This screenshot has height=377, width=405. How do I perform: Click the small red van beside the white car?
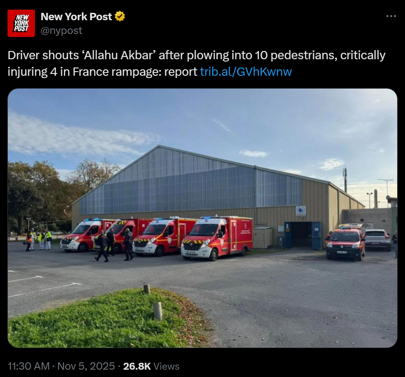tap(345, 242)
